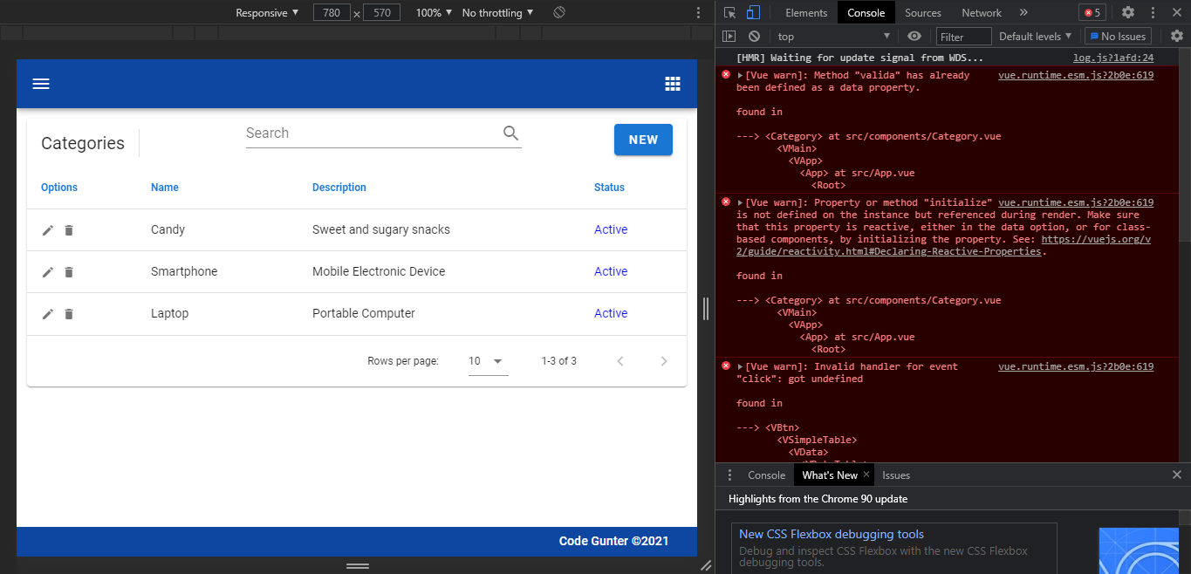Open the No throttling dropdown
This screenshot has width=1191, height=574.
pos(496,12)
